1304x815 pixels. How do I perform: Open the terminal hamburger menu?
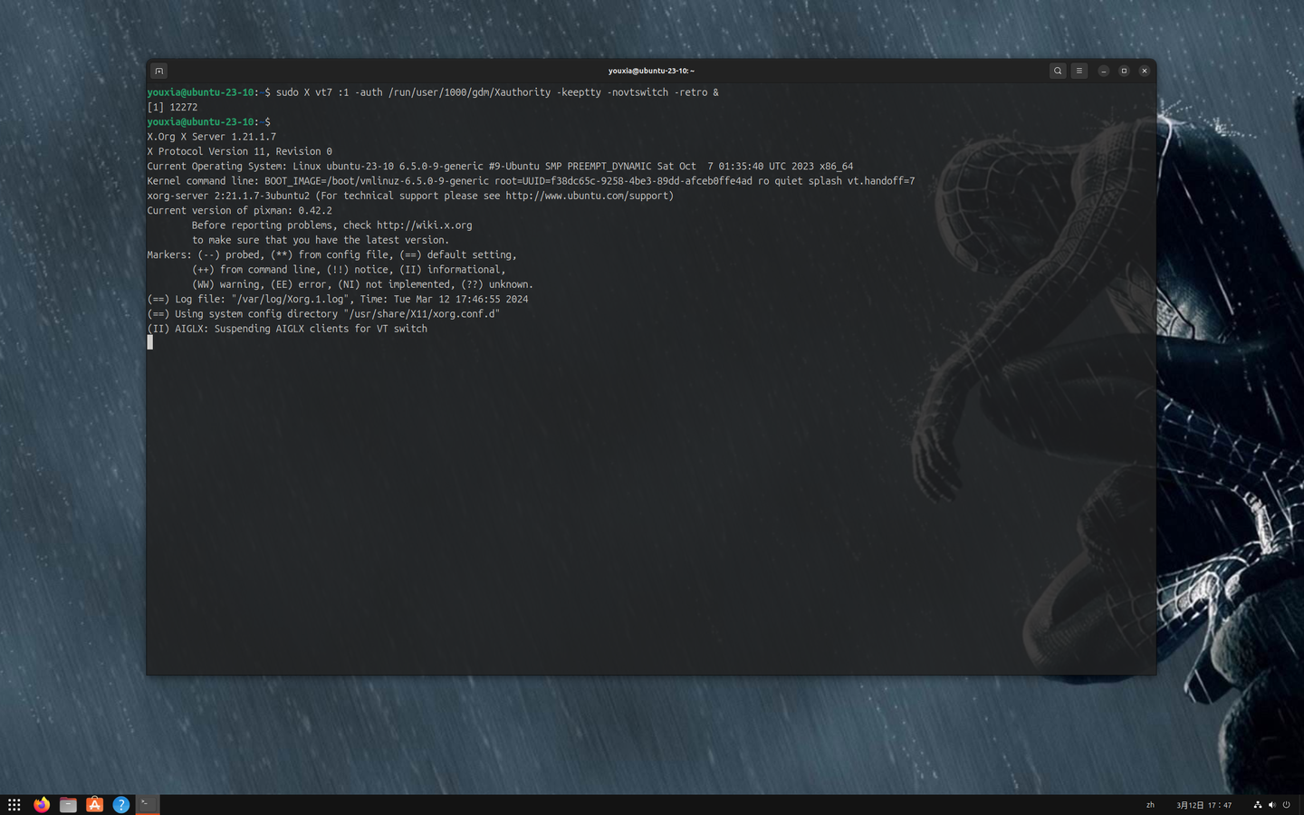click(x=1079, y=70)
